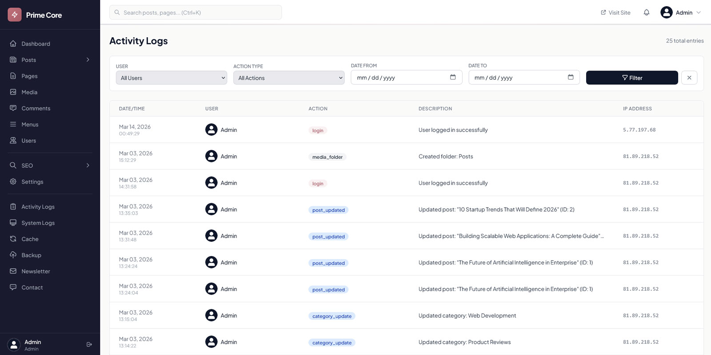
Task: Open the Admin account menu chevron
Action: [699, 12]
